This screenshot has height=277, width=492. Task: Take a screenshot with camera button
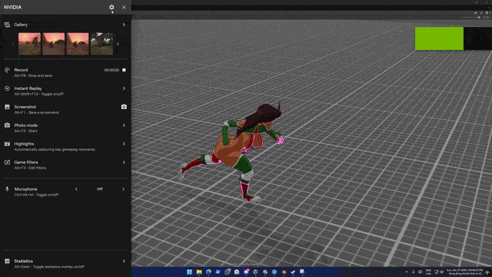click(124, 106)
